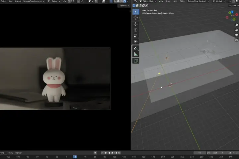Open RetopoFlow (broken) dropdown in the right viewport
Screen dimensions: 239x159
pyautogui.click(x=198, y=1)
